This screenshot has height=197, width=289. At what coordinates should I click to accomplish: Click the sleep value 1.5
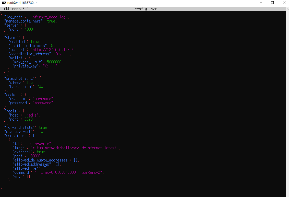(30, 83)
